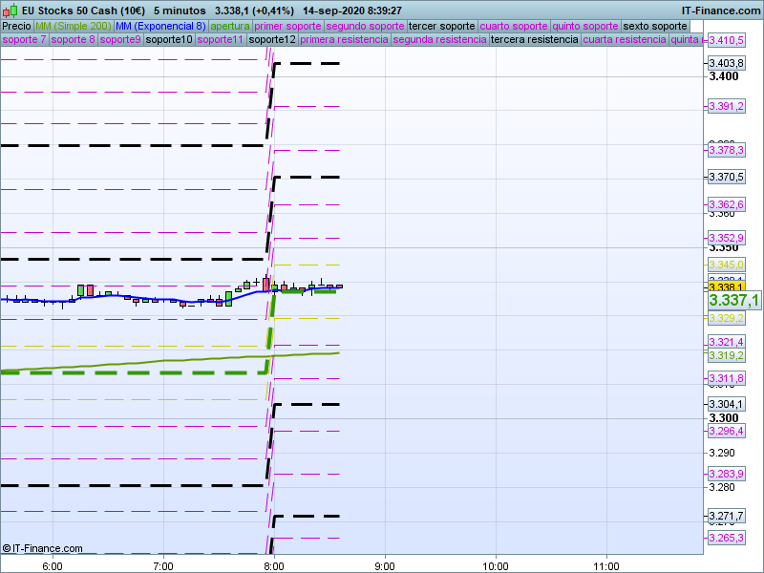Viewport: 764px width, 573px height.
Task: Click the green 3.337,1 current price tag
Action: (x=733, y=301)
